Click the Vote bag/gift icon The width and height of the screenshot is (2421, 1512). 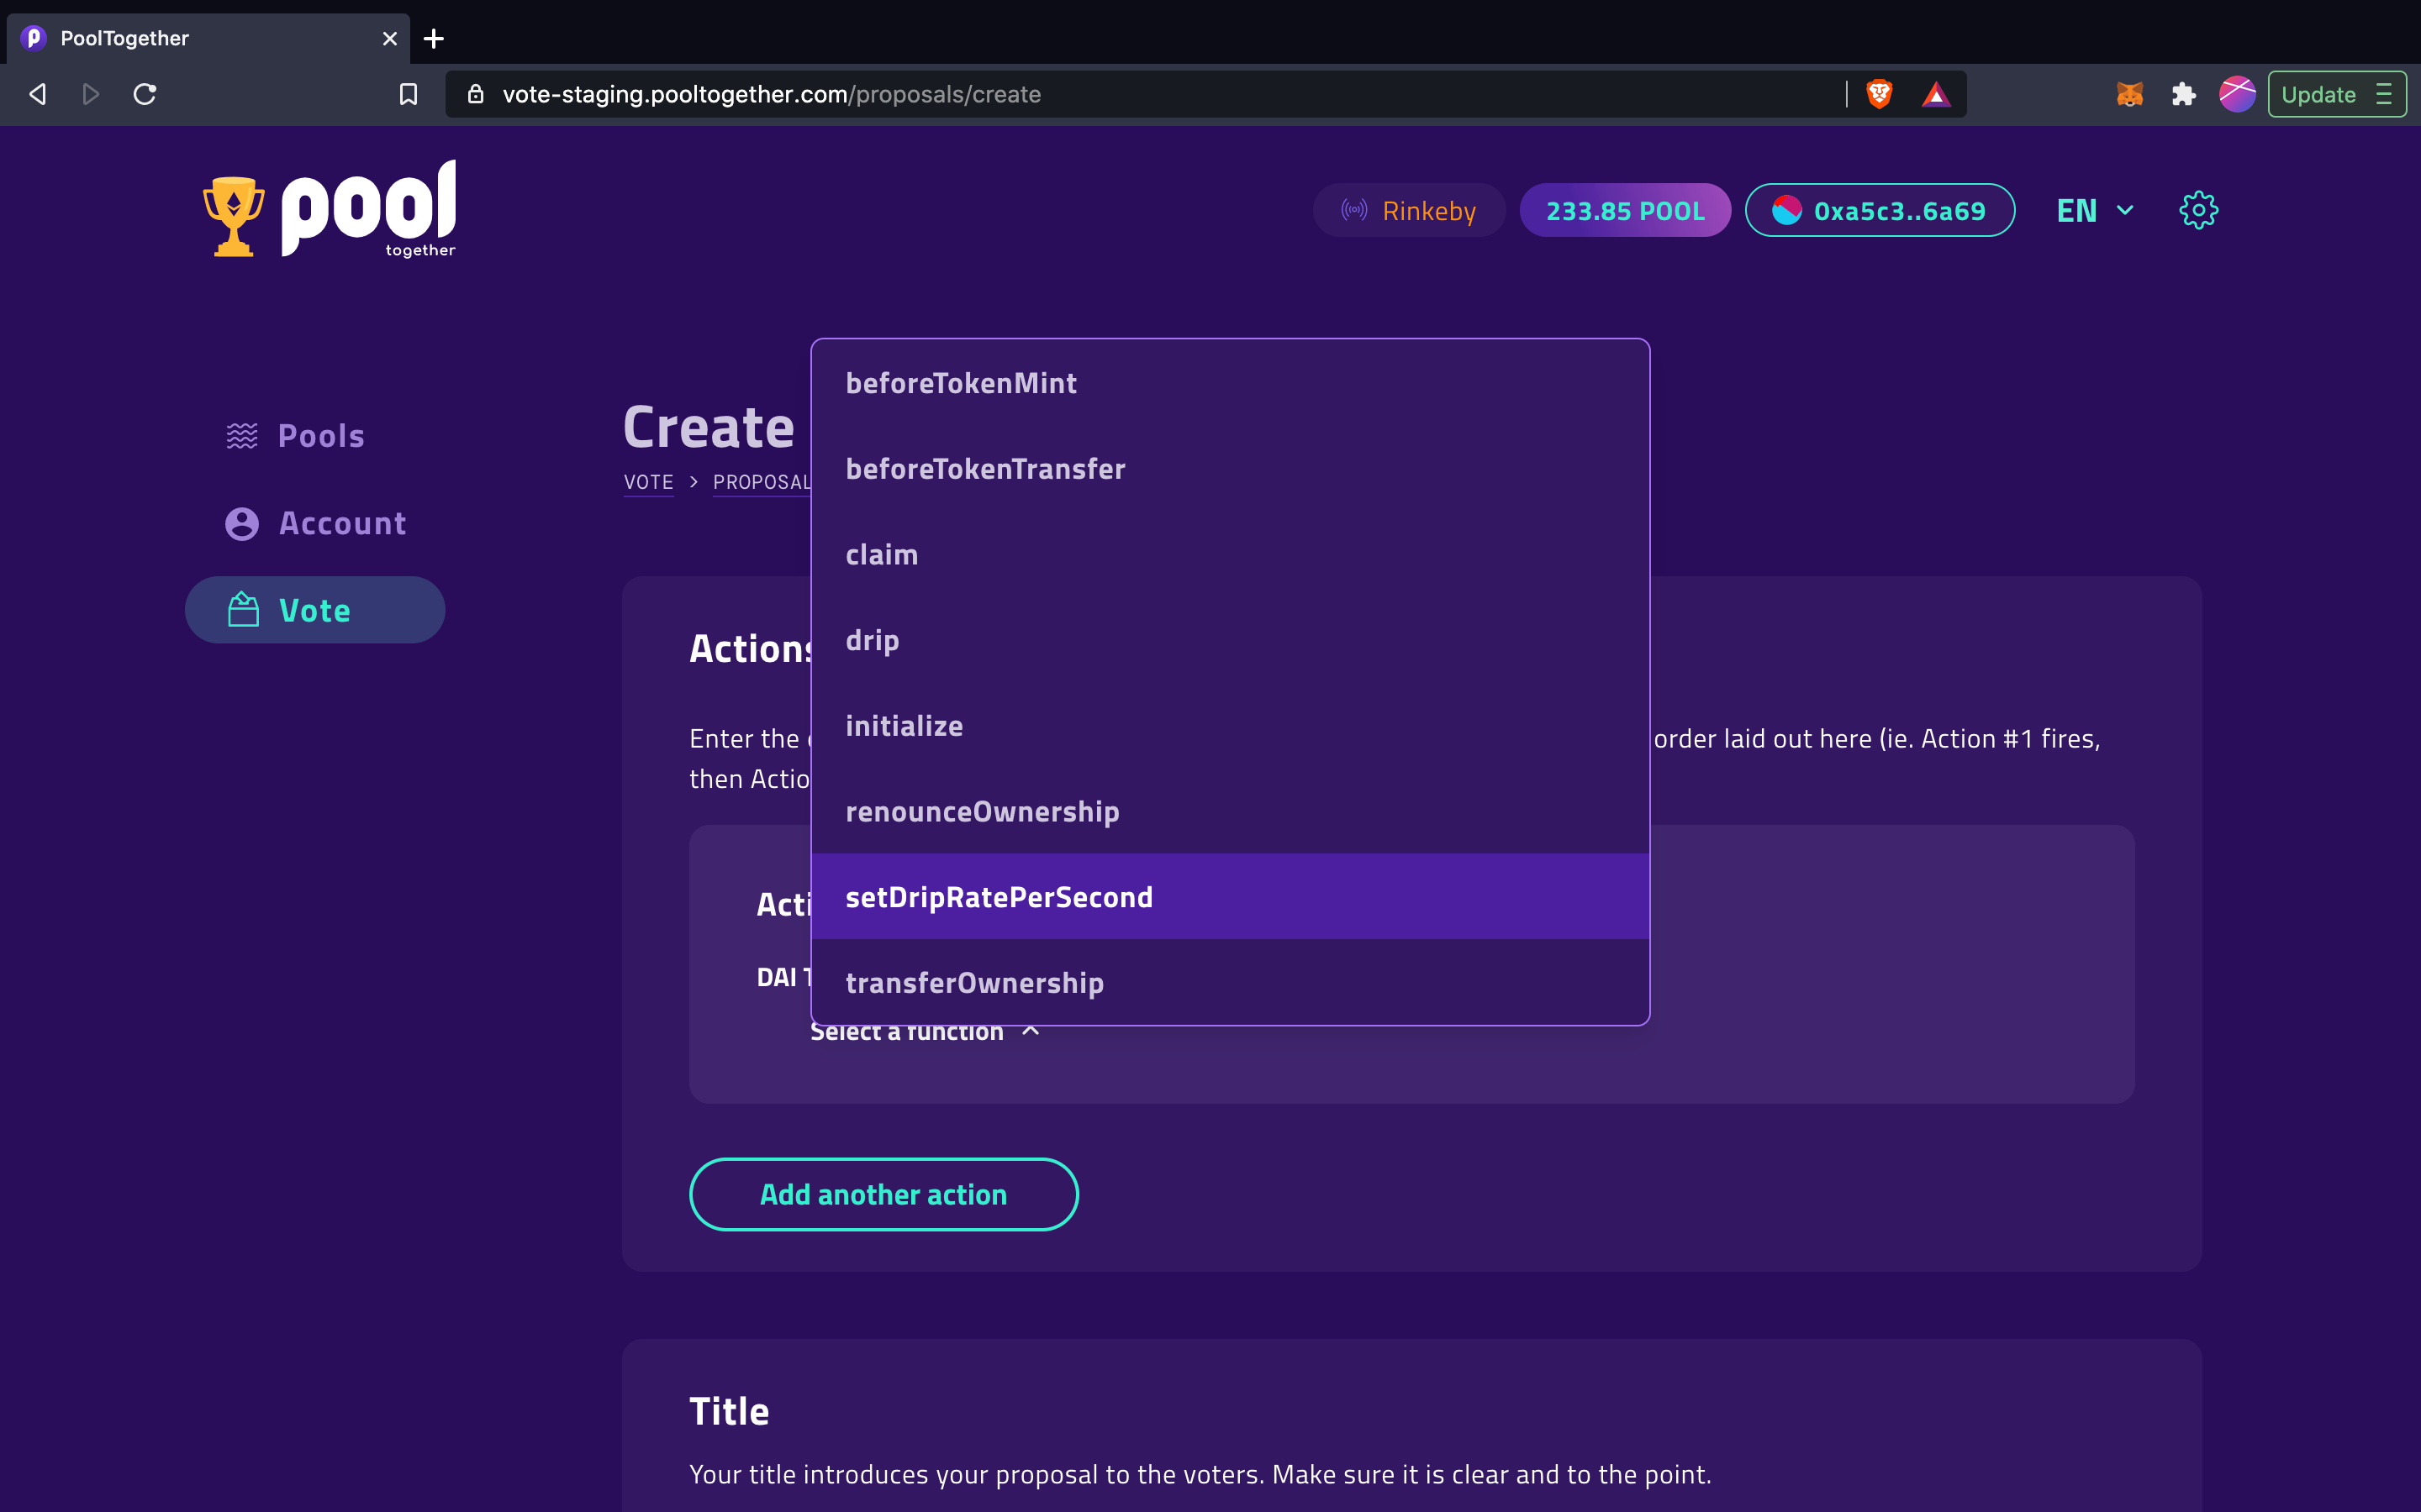(x=242, y=608)
